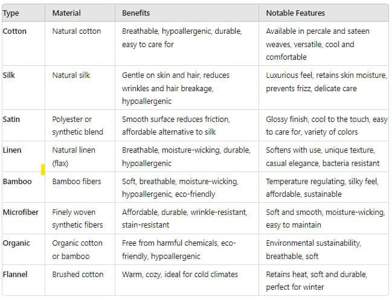The width and height of the screenshot is (392, 297).
Task: Click the Linen row label
Action: click(11, 150)
